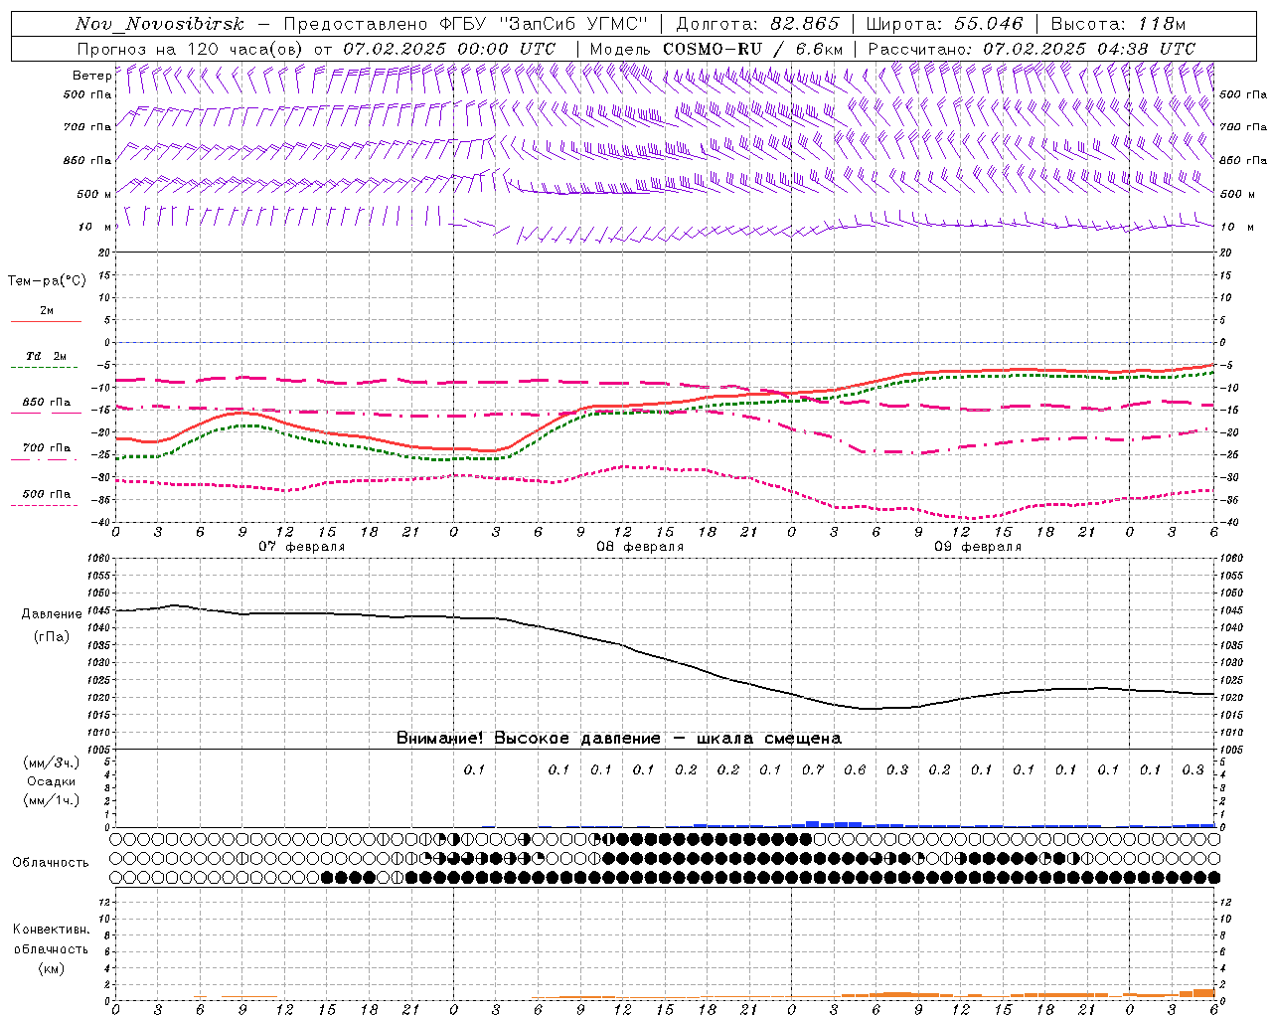Click the Nov_Novosibirsk station title
1272x1018 pixels.
coord(160,24)
